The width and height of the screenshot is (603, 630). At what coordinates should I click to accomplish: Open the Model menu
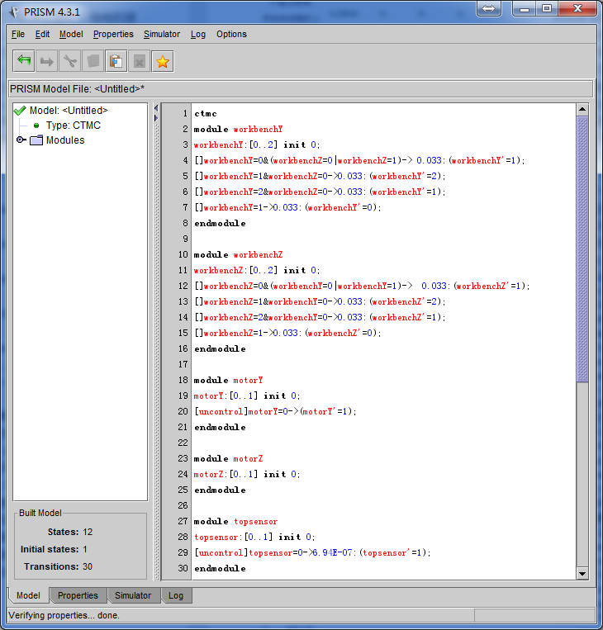click(71, 34)
